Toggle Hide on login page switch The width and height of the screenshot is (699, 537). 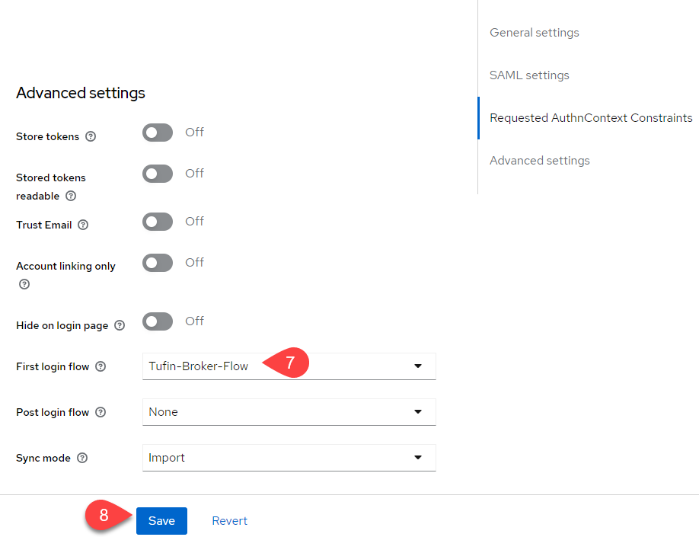pyautogui.click(x=158, y=321)
